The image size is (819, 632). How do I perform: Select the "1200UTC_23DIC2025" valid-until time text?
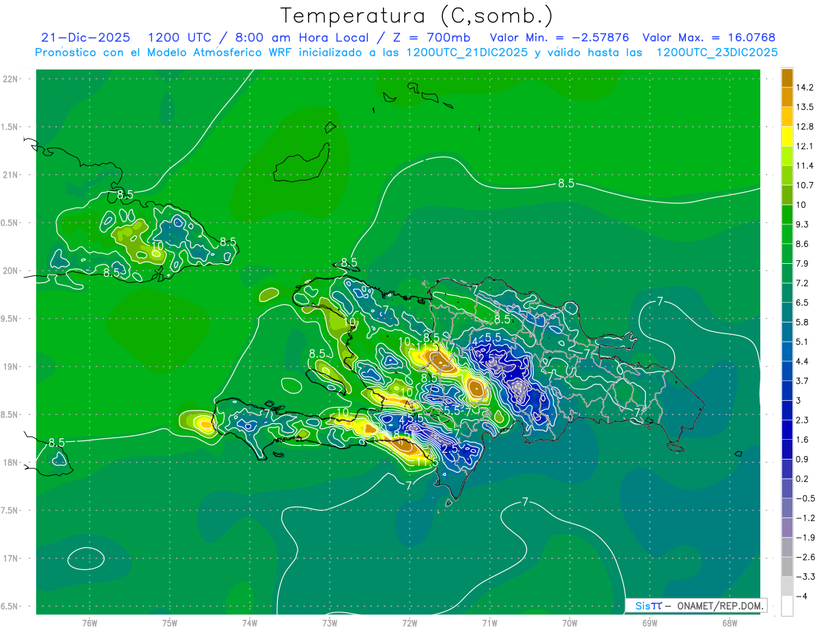717,52
